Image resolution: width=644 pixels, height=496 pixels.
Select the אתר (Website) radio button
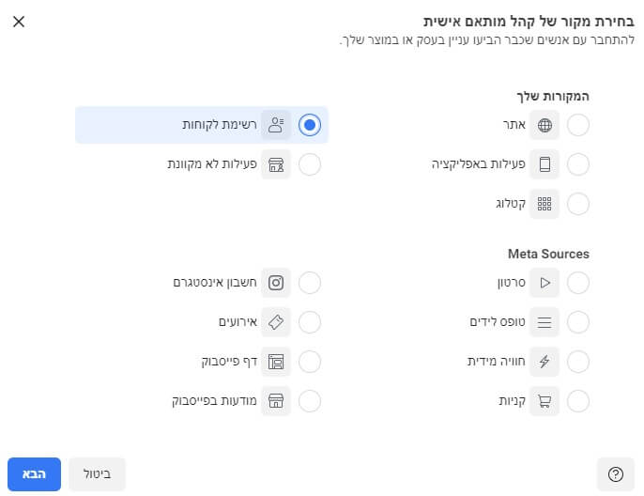578,125
